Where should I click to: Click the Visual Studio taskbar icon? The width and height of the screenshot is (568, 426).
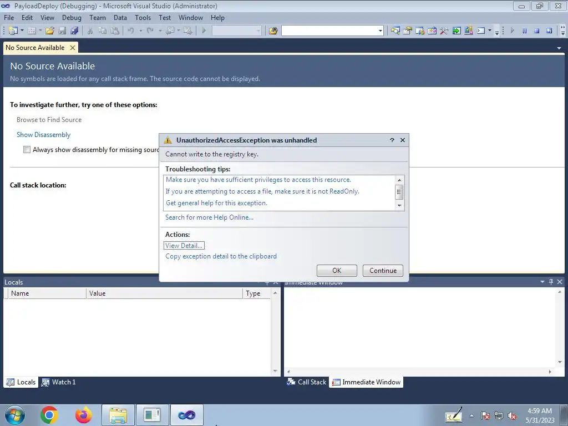tap(186, 415)
